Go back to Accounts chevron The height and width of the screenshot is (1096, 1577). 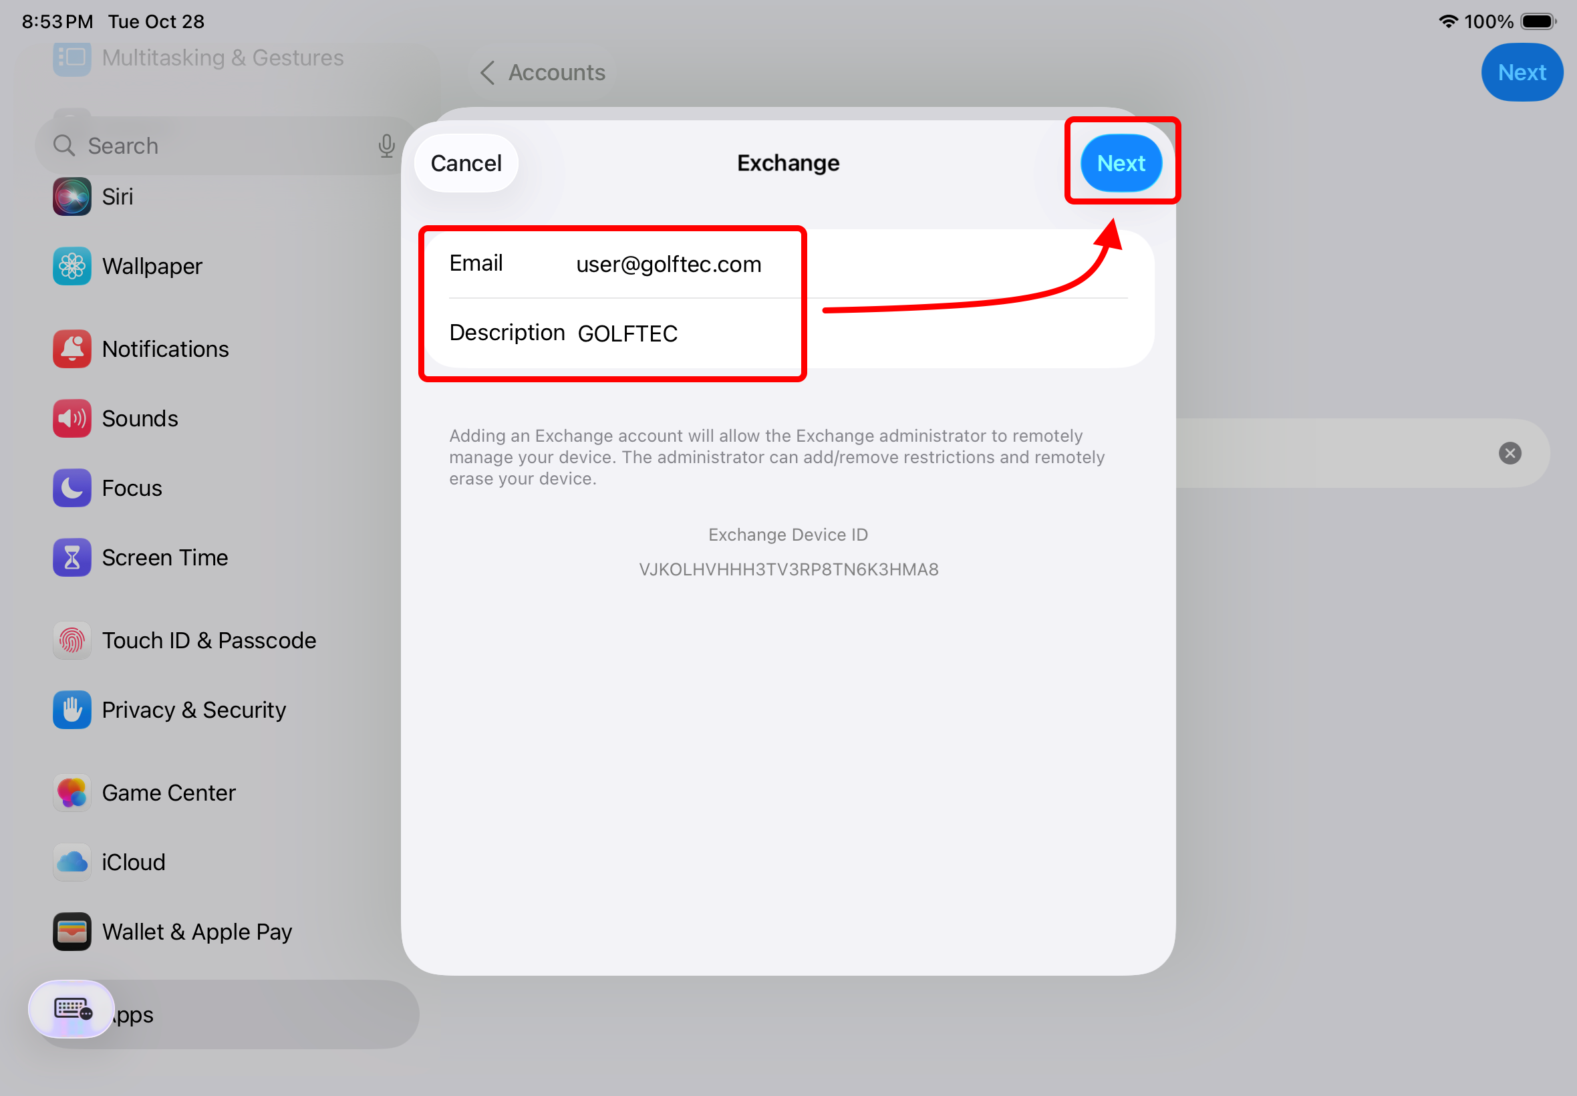coord(487,73)
